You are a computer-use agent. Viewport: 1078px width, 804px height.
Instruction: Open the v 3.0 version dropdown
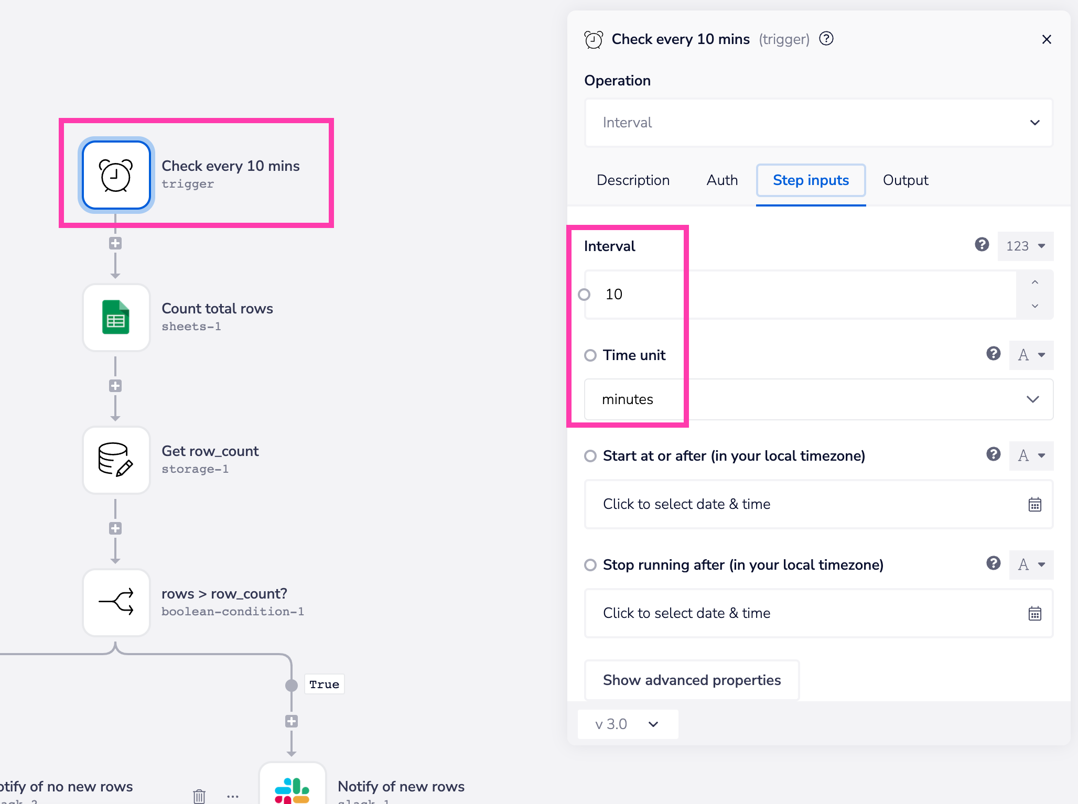[628, 724]
